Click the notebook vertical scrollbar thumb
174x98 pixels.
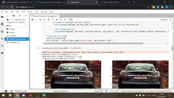click(172, 48)
